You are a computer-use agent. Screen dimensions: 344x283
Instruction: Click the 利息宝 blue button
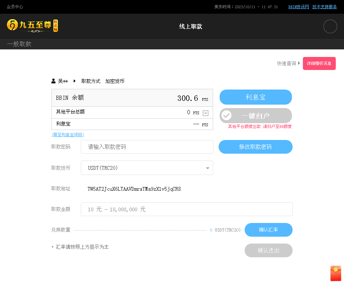coord(256,97)
